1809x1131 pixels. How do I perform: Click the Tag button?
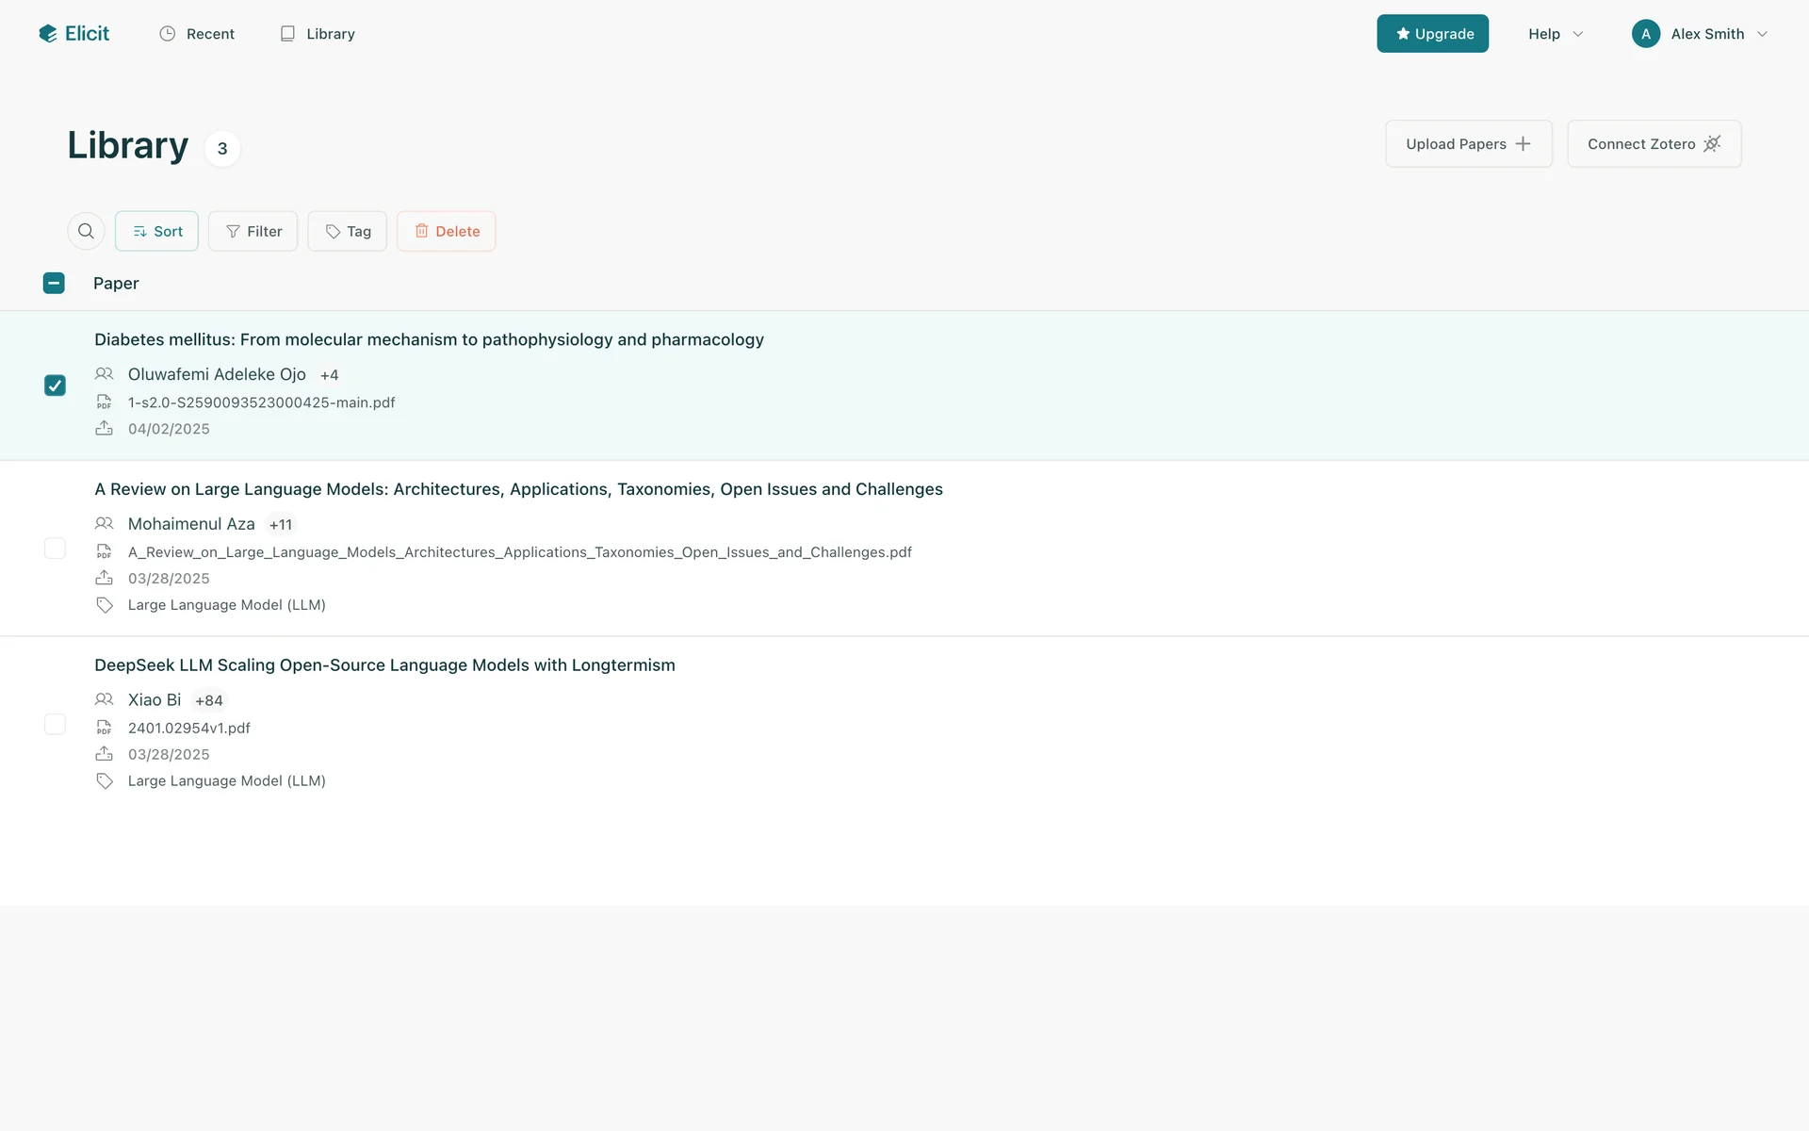(x=347, y=231)
